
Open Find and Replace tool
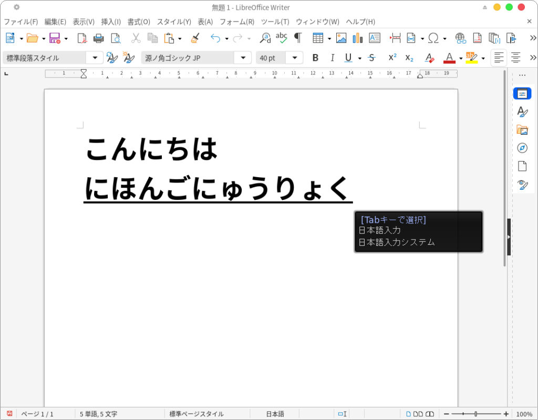click(265, 38)
